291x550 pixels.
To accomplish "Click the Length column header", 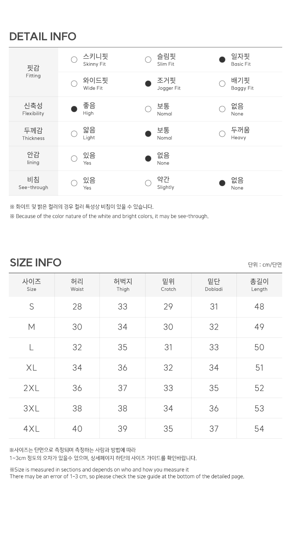I will click(x=259, y=285).
